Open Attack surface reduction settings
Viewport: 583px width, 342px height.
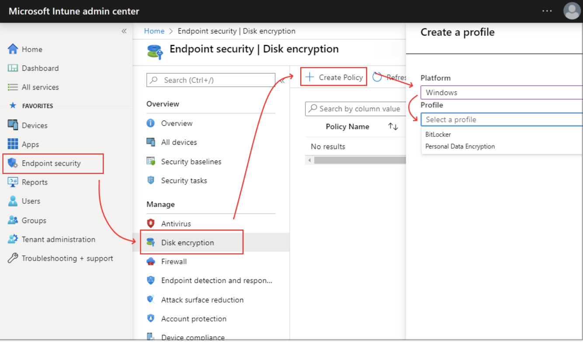point(202,300)
